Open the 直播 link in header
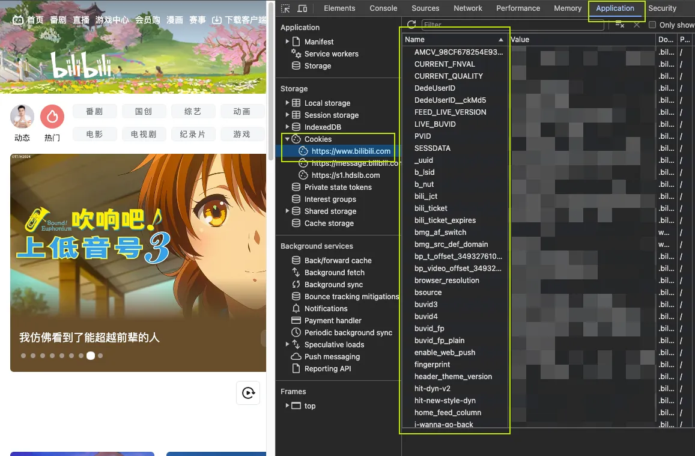The image size is (695, 456). 81,20
